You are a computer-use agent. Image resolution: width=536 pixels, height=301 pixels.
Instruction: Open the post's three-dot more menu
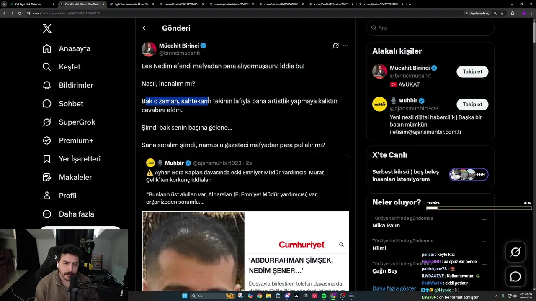[x=345, y=46]
